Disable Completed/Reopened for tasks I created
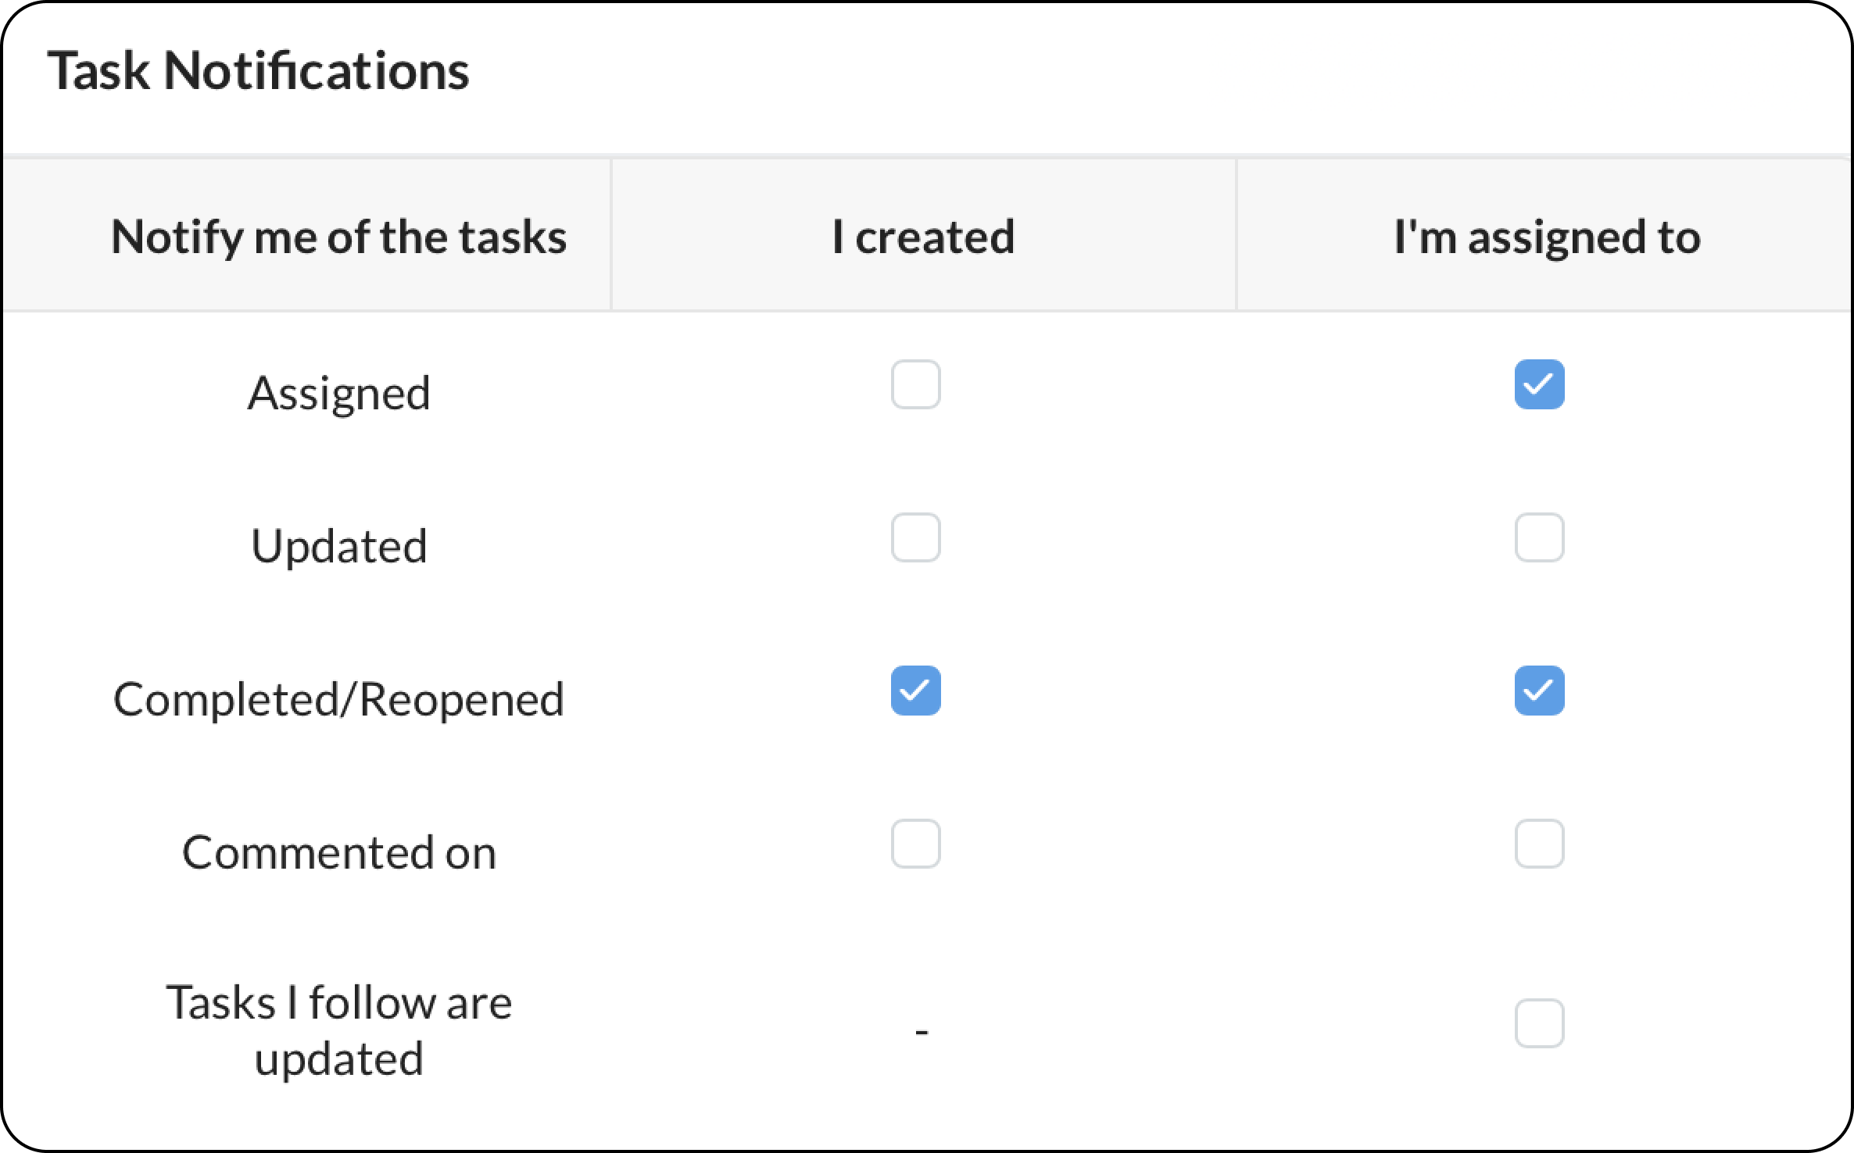The image size is (1854, 1153). [915, 691]
